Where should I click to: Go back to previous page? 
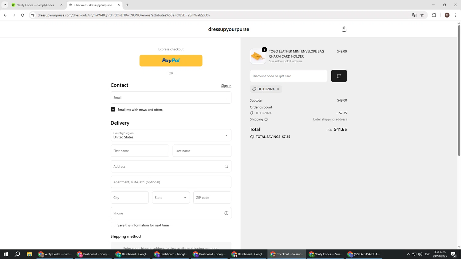click(5, 15)
